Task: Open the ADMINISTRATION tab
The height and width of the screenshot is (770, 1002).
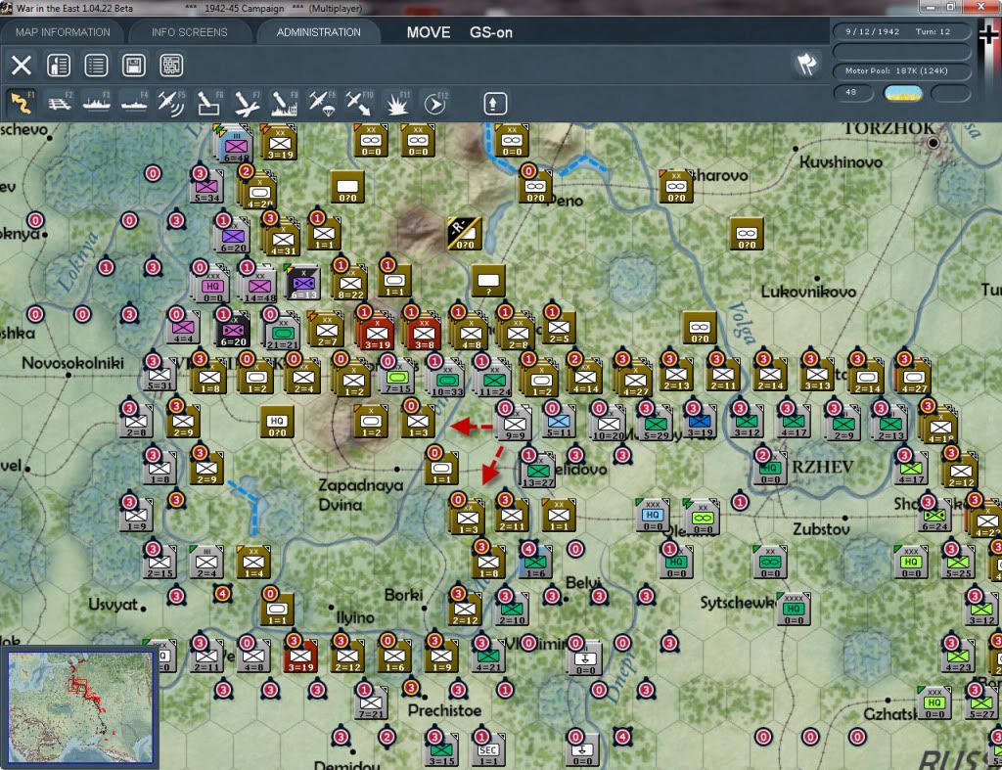Action: click(x=318, y=32)
